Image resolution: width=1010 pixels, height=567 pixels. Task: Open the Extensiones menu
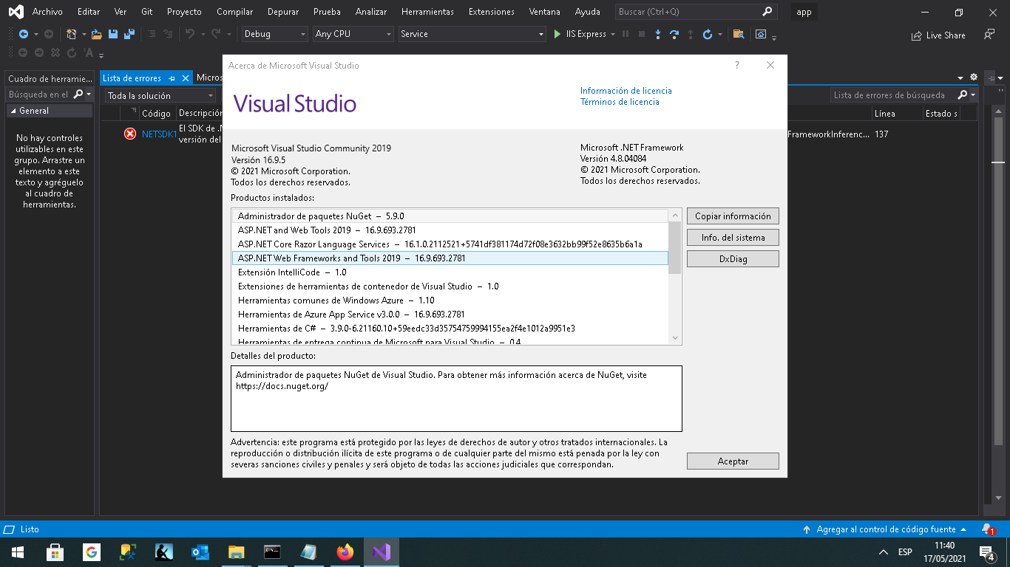pos(492,12)
